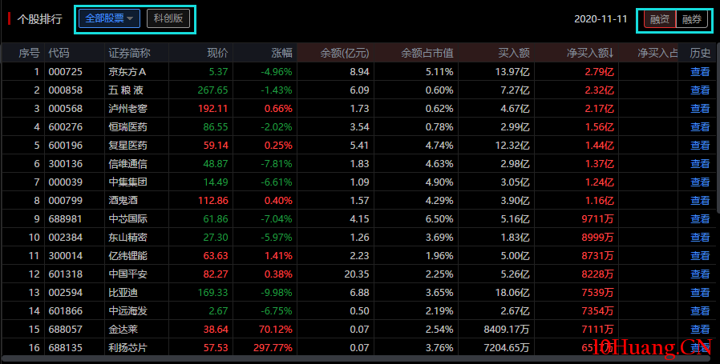Viewport: 720px width, 364px height.
Task: Click stock code 688981
Action: point(65,219)
